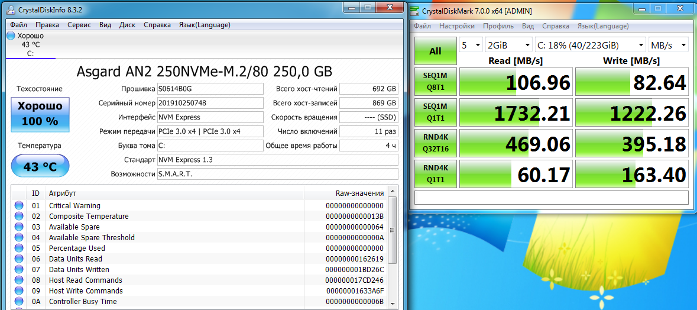Click the SMART list scrollbar thumb
Screen dimensions: 697x310
(x=392, y=230)
